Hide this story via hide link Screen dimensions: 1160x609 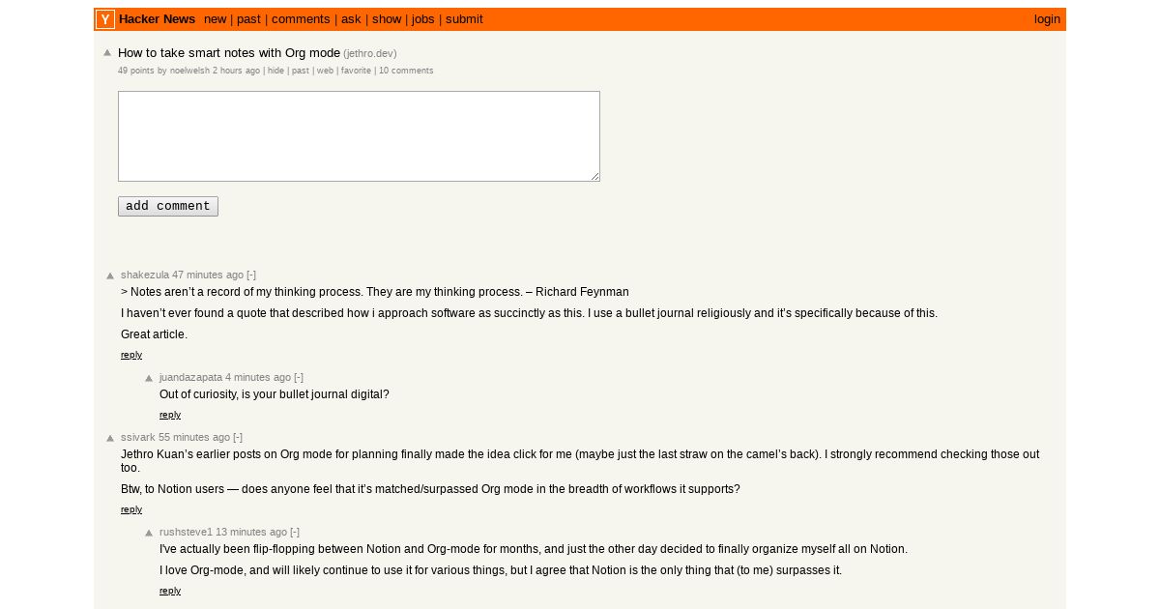pos(275,71)
